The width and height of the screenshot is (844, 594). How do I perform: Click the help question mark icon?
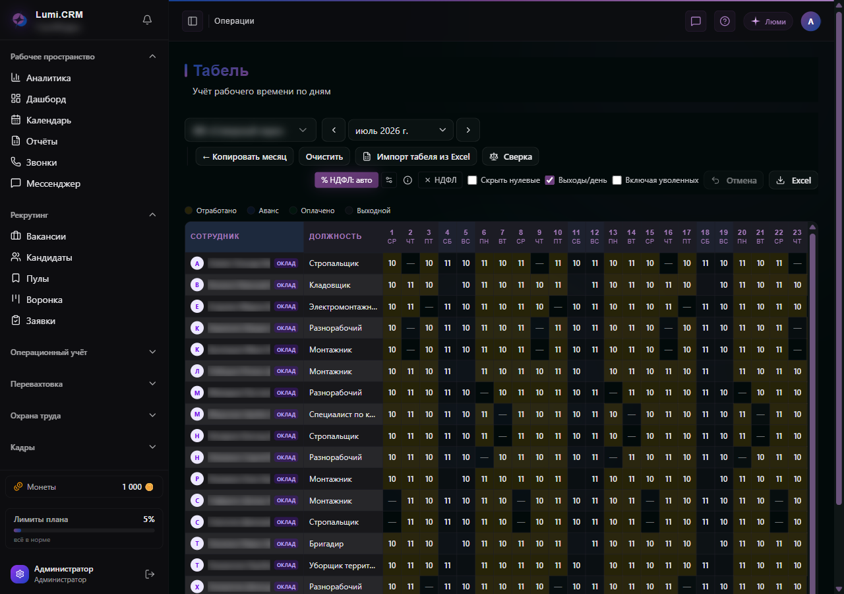click(725, 21)
